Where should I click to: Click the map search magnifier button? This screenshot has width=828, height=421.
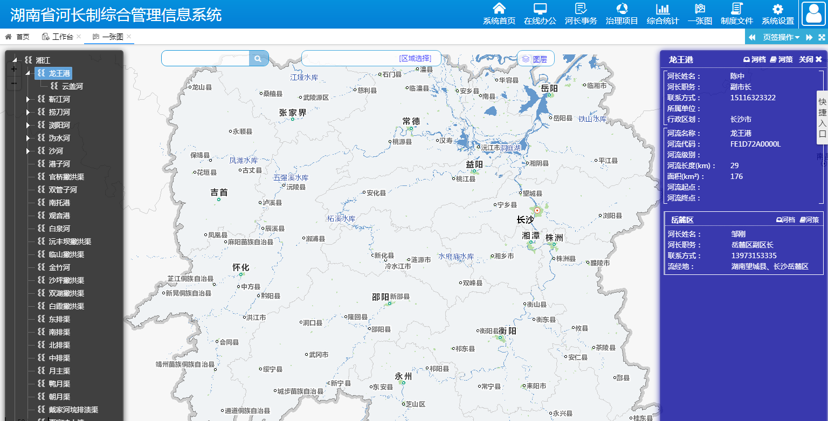pos(258,59)
